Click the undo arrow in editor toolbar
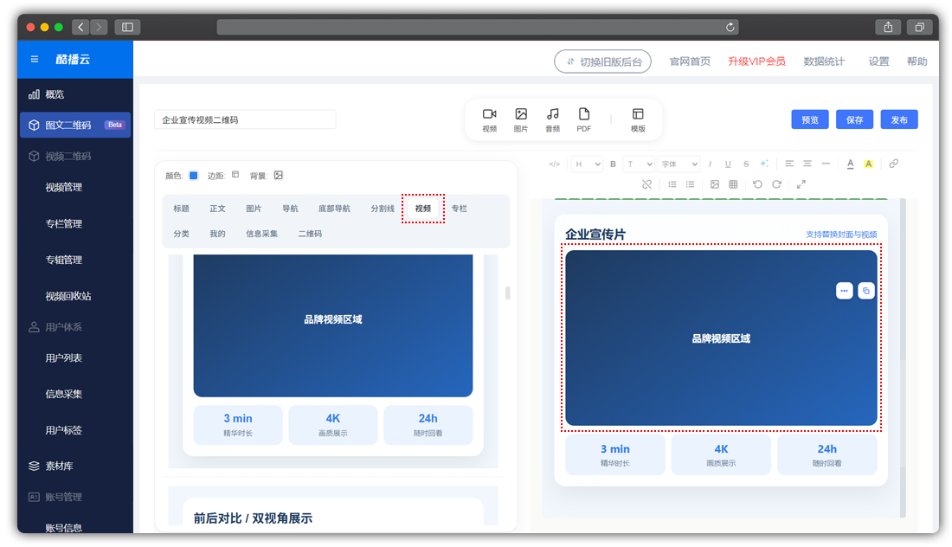952x547 pixels. click(757, 184)
